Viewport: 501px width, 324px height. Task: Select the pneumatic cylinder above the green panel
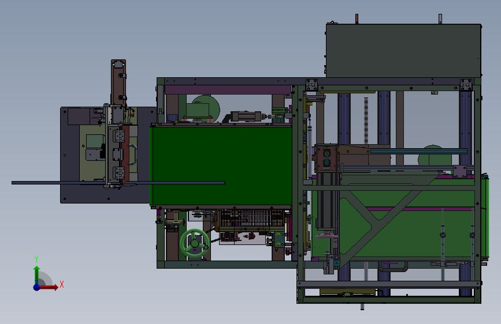246,116
